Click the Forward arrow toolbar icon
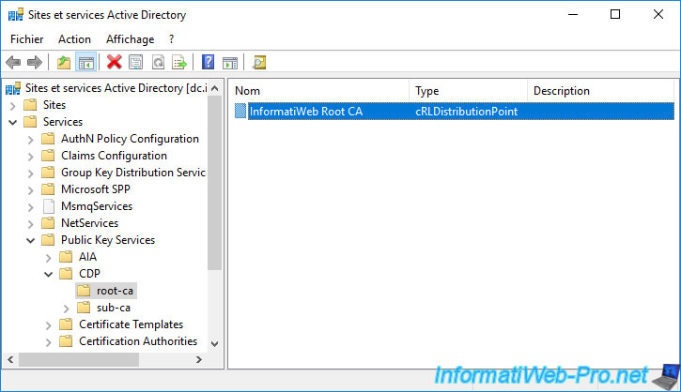The width and height of the screenshot is (681, 392). pos(35,63)
